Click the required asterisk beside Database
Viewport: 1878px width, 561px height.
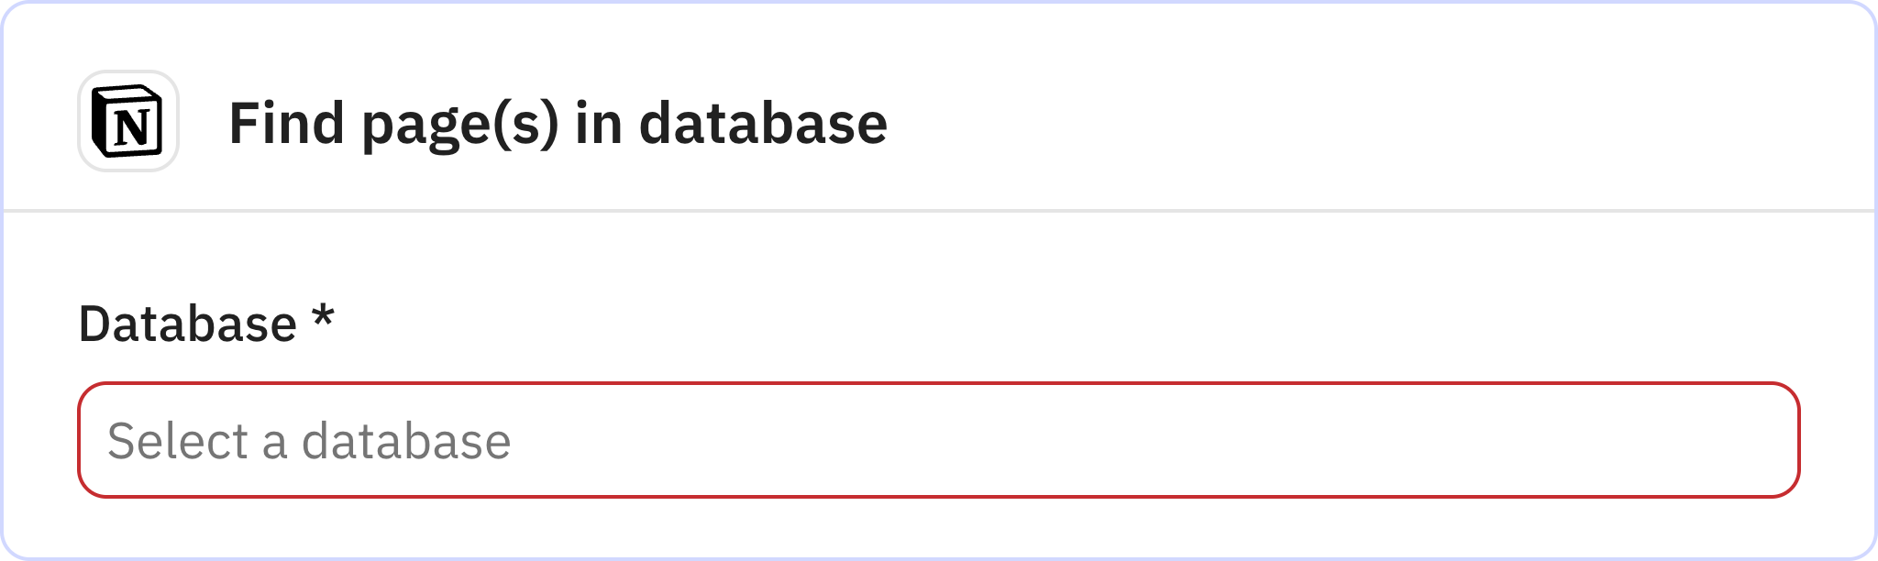click(323, 322)
